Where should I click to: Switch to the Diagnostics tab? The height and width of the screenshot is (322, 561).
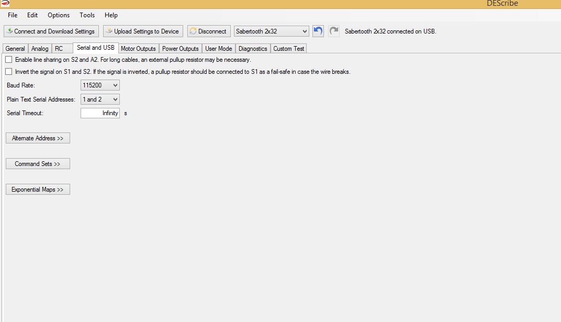[x=253, y=49]
